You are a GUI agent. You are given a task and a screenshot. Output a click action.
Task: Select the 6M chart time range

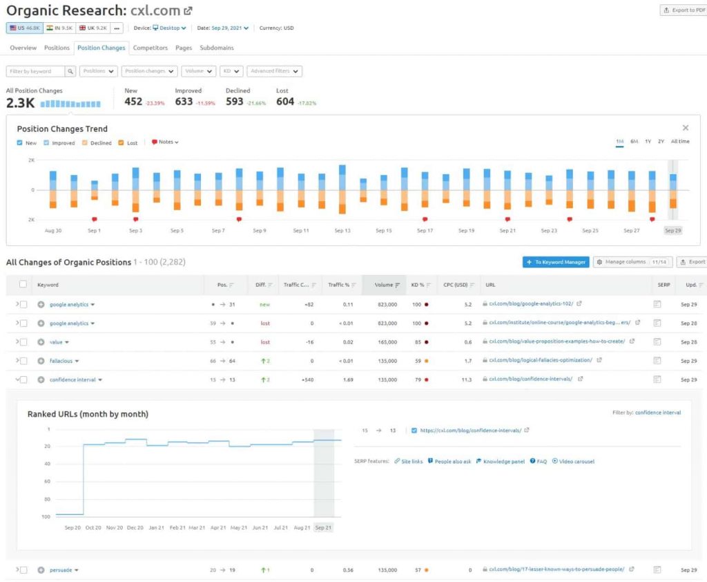[x=634, y=142]
